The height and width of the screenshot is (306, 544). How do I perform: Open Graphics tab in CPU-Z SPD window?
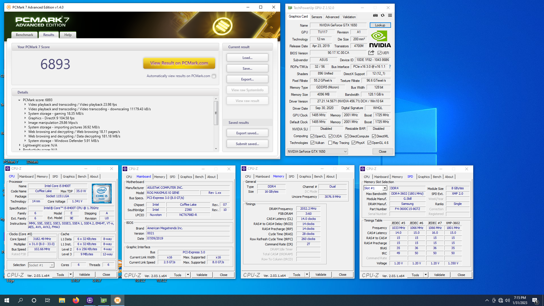(x=424, y=177)
